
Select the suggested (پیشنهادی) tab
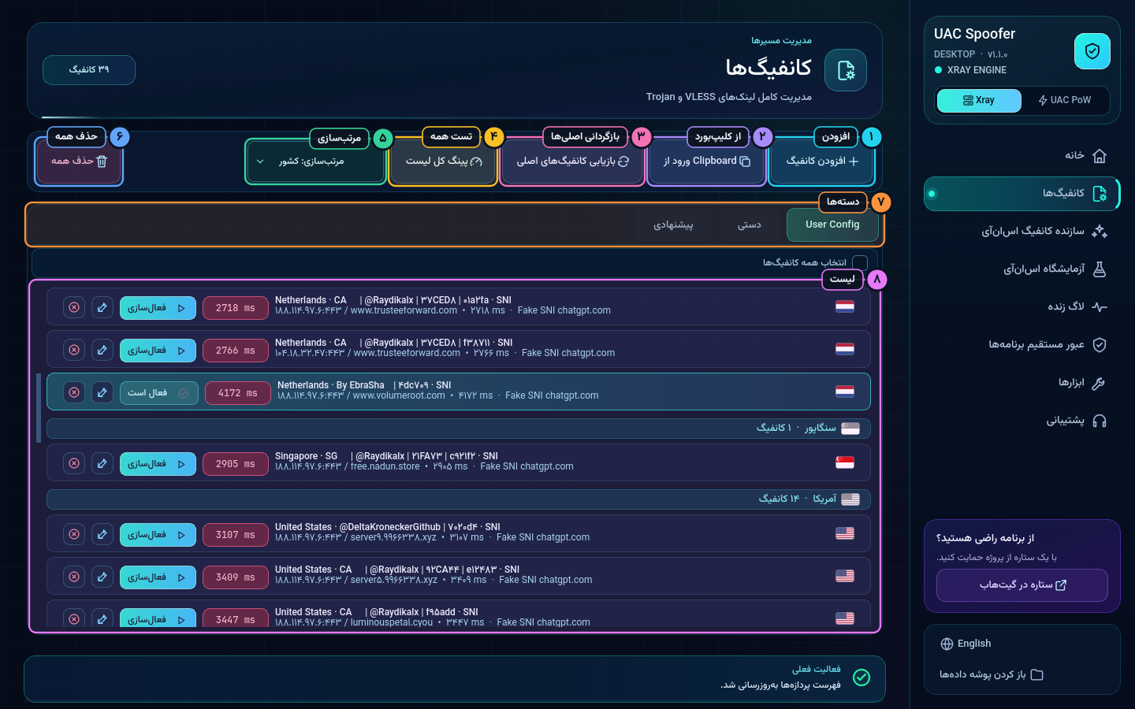[673, 225]
